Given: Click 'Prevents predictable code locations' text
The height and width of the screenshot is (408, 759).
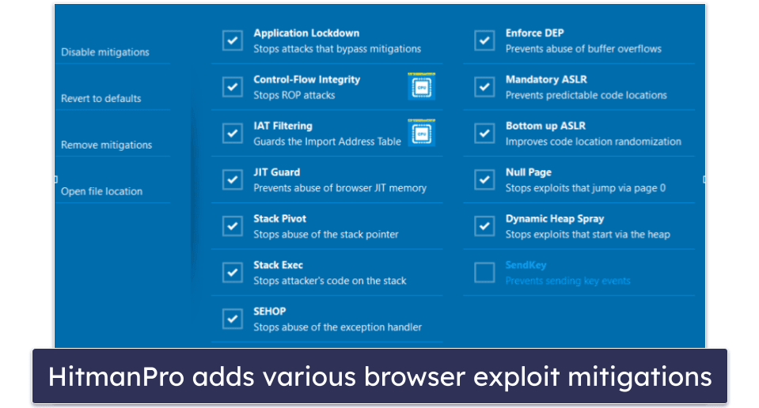Looking at the screenshot, I should 586,95.
